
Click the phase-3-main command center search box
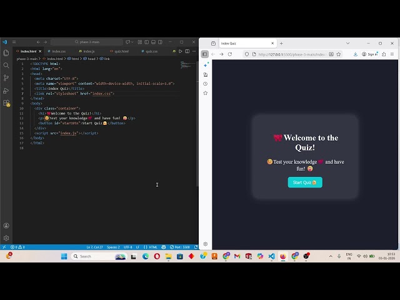coord(87,42)
